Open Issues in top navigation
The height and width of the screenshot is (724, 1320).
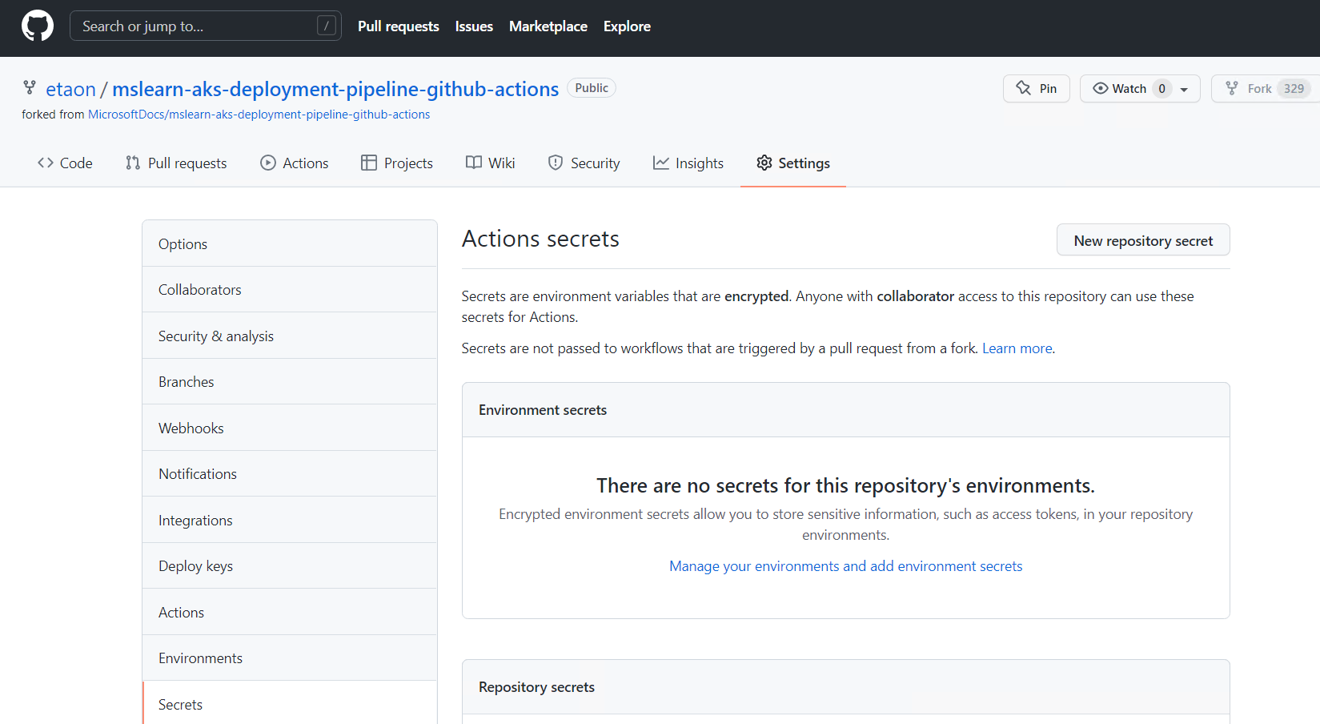point(474,26)
